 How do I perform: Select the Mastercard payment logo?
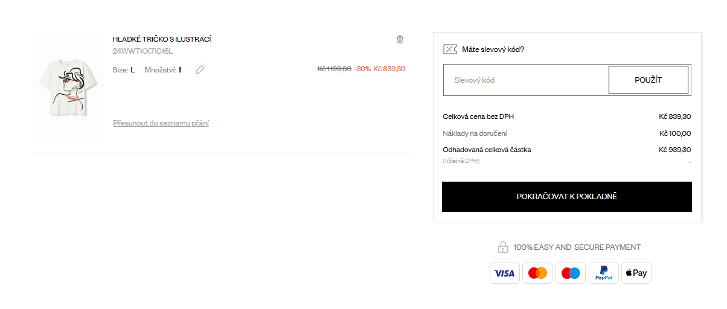537,273
